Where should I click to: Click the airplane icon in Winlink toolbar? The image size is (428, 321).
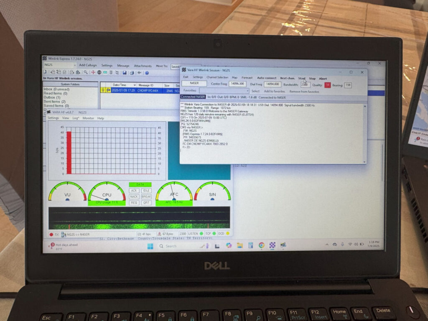pyautogui.click(x=139, y=73)
